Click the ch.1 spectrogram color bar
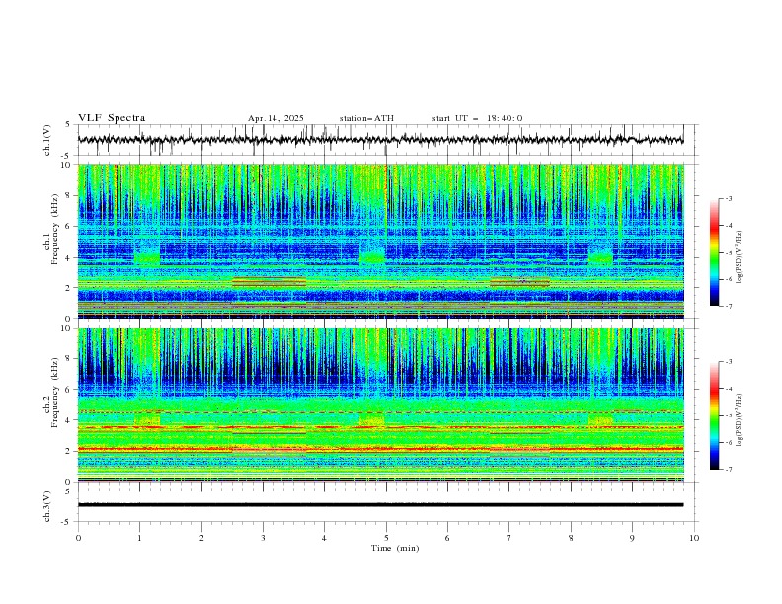 (714, 253)
